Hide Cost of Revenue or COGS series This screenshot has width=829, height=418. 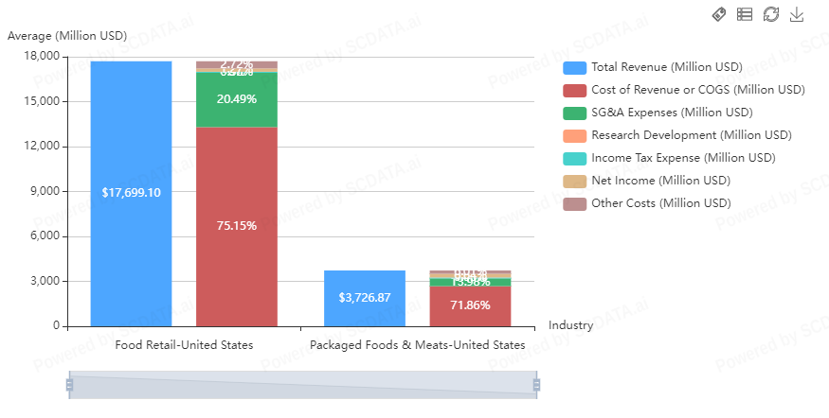[x=574, y=90]
